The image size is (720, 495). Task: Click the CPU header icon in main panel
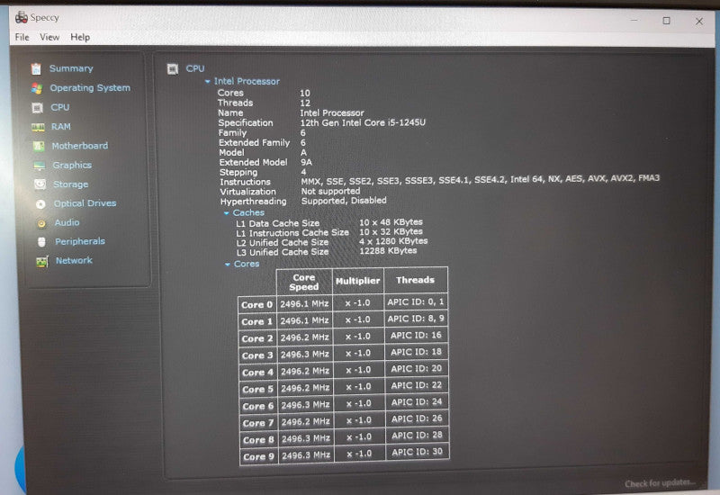(x=173, y=69)
